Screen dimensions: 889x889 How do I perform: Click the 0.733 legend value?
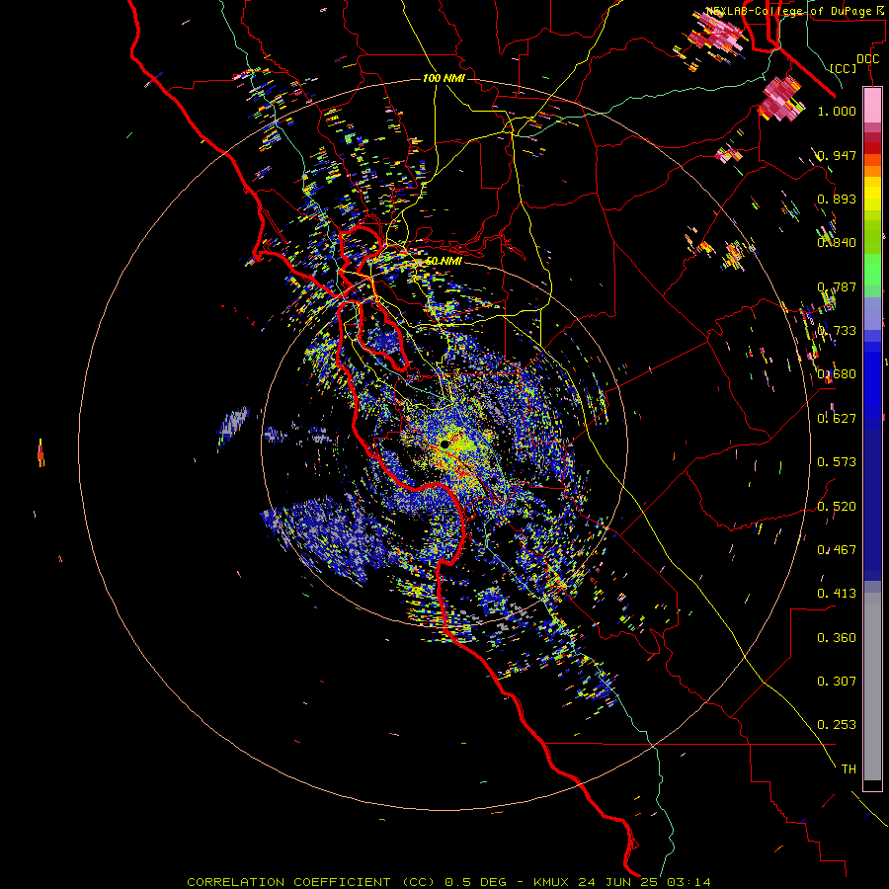coord(837,331)
